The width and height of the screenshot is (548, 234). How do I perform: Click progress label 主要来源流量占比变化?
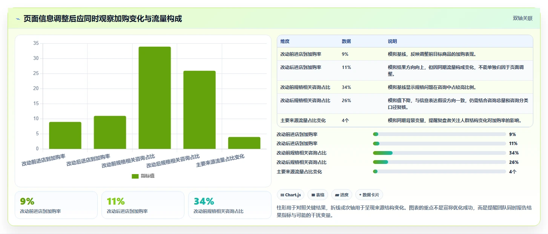tap(299, 171)
